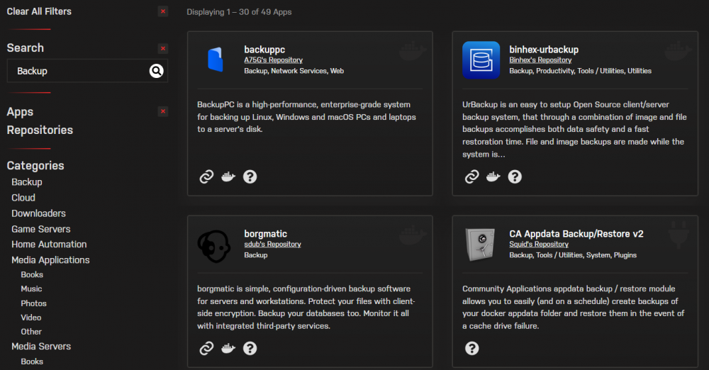Click the magnifier search icon

pos(157,71)
